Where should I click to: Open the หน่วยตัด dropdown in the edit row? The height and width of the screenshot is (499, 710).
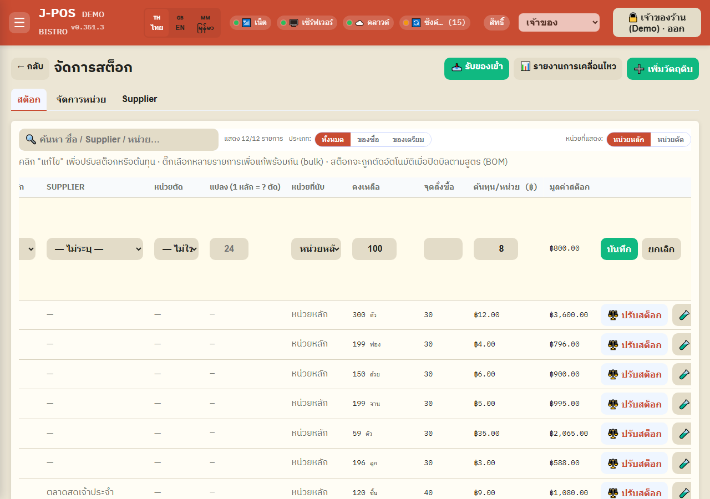pyautogui.click(x=176, y=249)
